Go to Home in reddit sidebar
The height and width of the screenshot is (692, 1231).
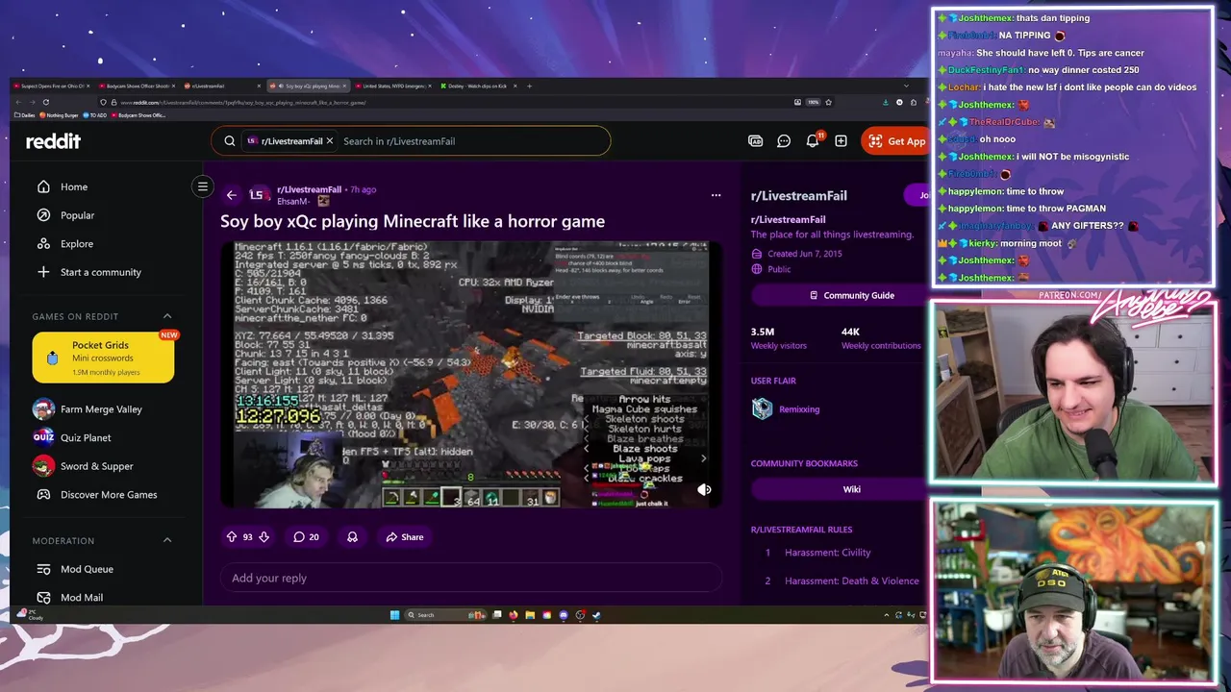[74, 187]
